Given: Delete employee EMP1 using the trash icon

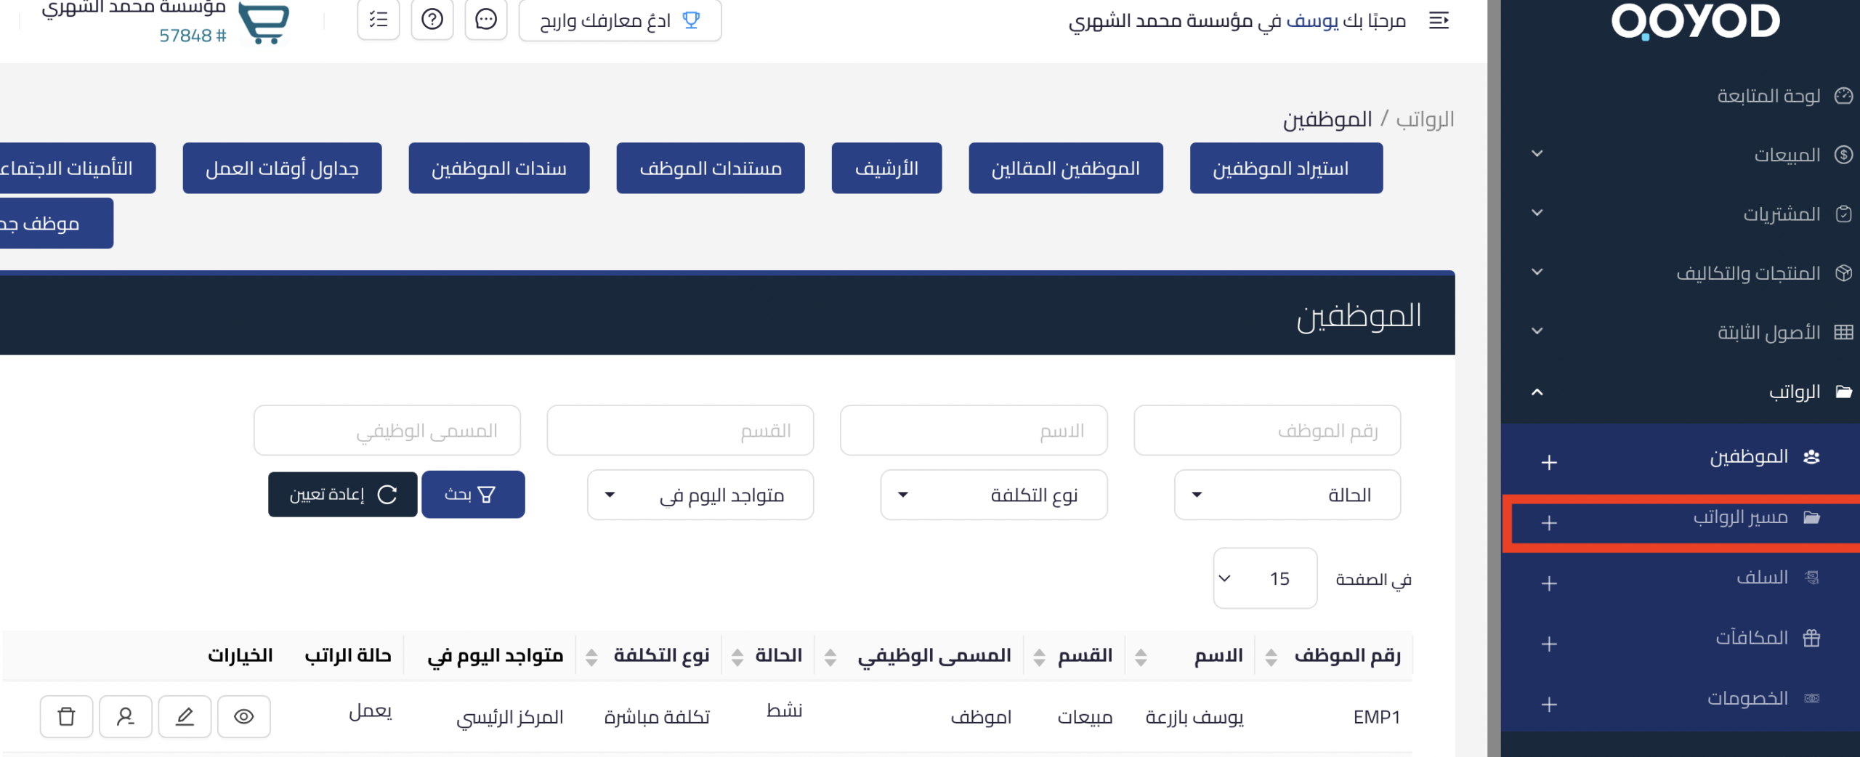Looking at the screenshot, I should tap(66, 716).
